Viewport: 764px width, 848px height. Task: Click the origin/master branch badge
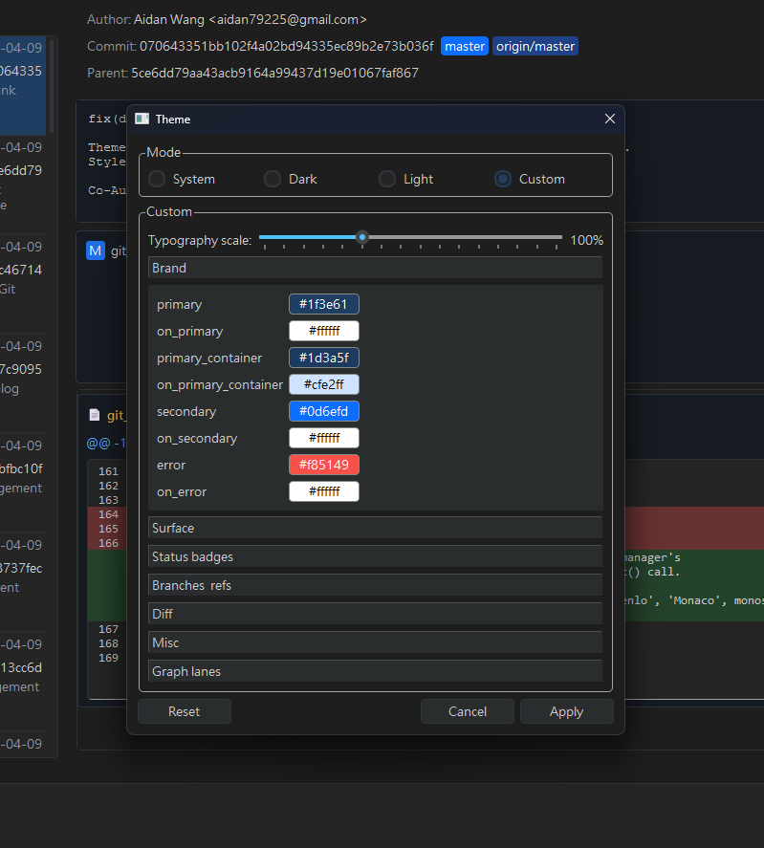(x=535, y=47)
